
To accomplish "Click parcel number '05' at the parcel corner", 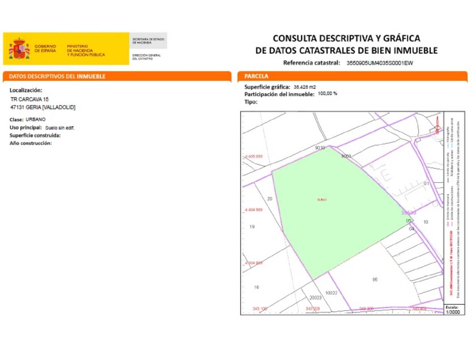I will [x=408, y=221].
